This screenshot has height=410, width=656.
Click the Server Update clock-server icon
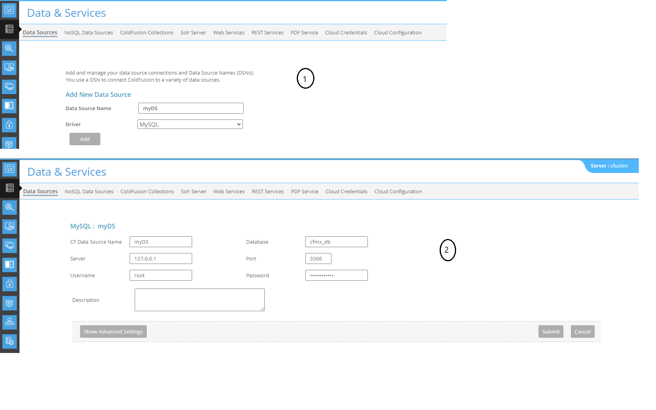click(x=9, y=341)
